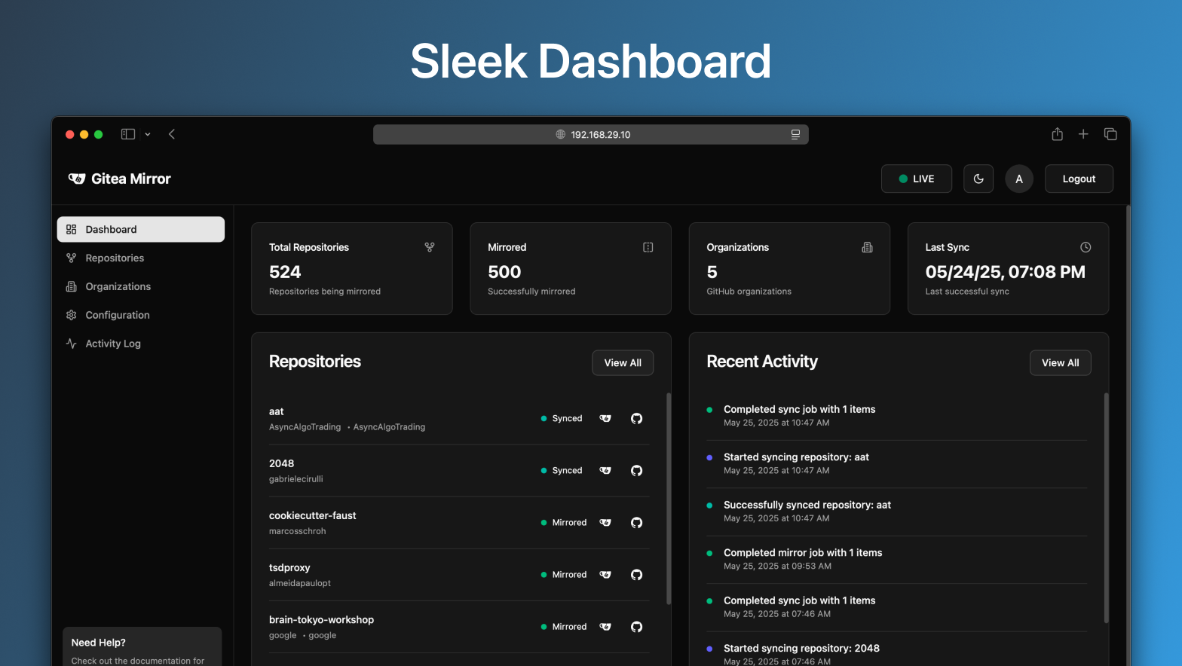
Task: Open the user avatar A menu
Action: (x=1019, y=179)
